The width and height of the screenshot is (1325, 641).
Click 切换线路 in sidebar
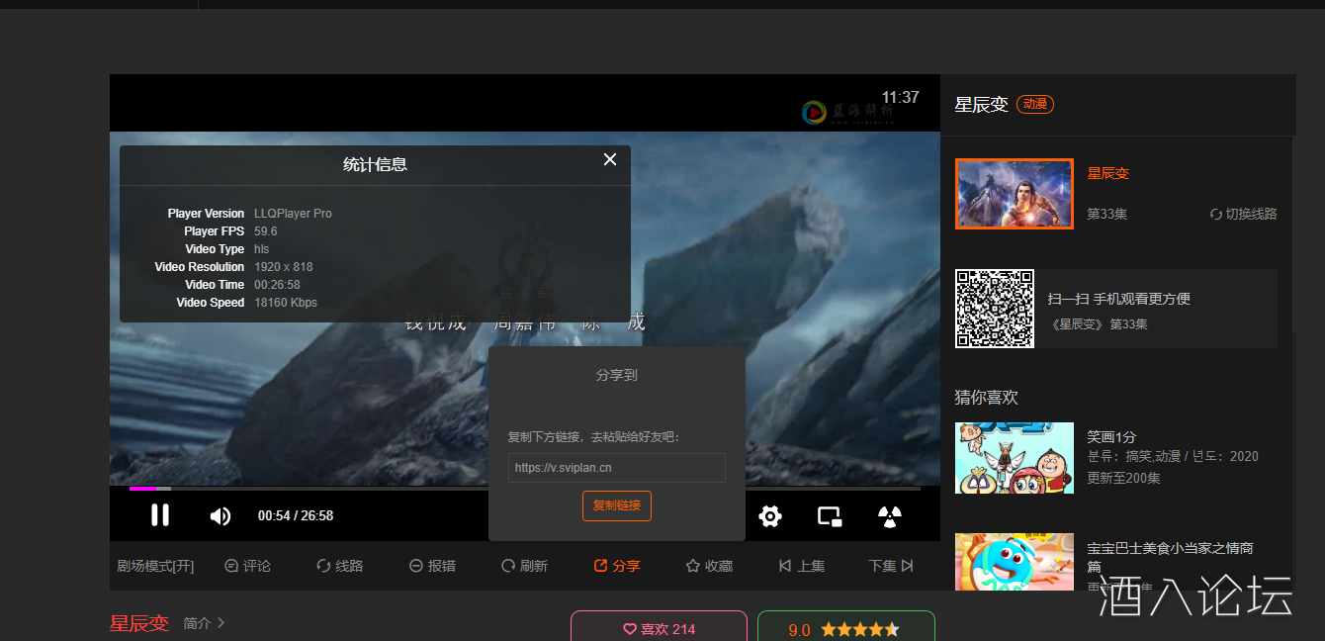pyautogui.click(x=1243, y=214)
